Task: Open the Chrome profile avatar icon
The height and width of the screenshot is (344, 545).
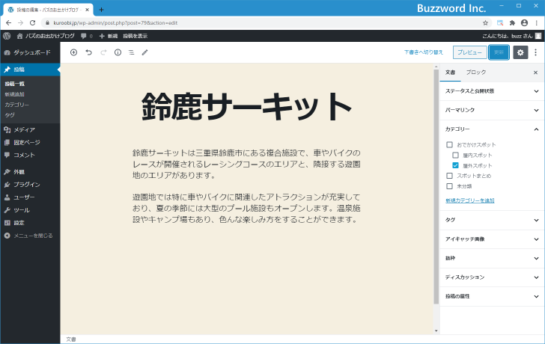Action: (525, 23)
